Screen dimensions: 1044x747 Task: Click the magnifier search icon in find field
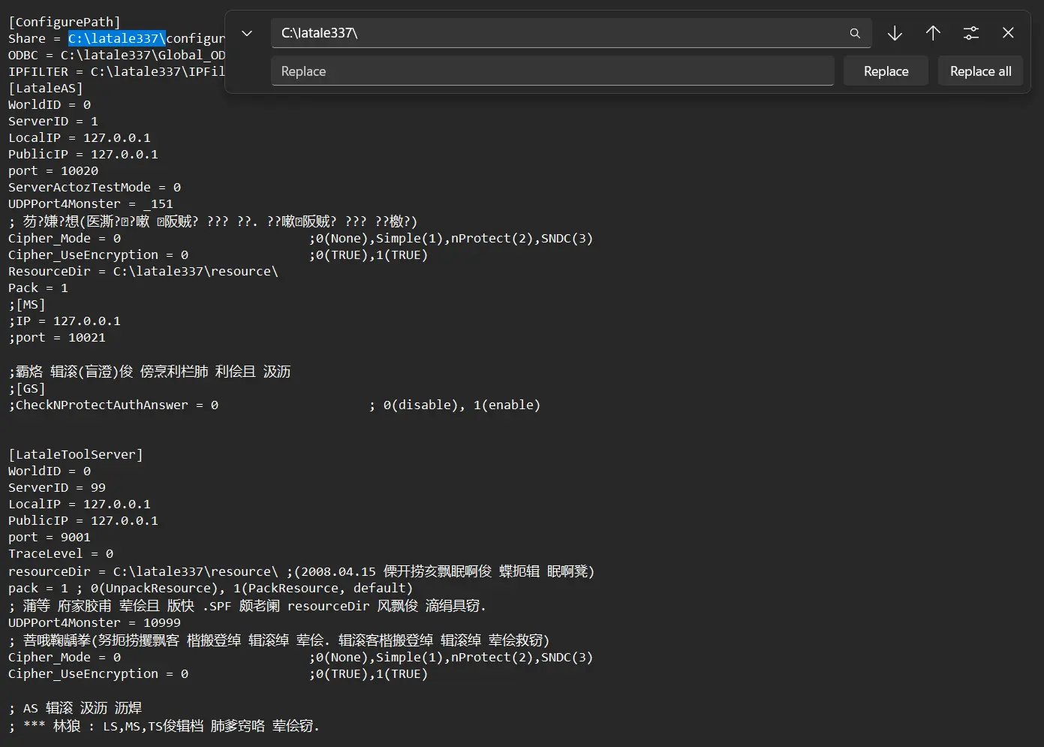(854, 33)
